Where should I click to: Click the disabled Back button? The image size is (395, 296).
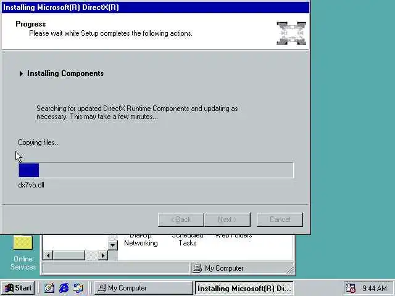pyautogui.click(x=181, y=220)
